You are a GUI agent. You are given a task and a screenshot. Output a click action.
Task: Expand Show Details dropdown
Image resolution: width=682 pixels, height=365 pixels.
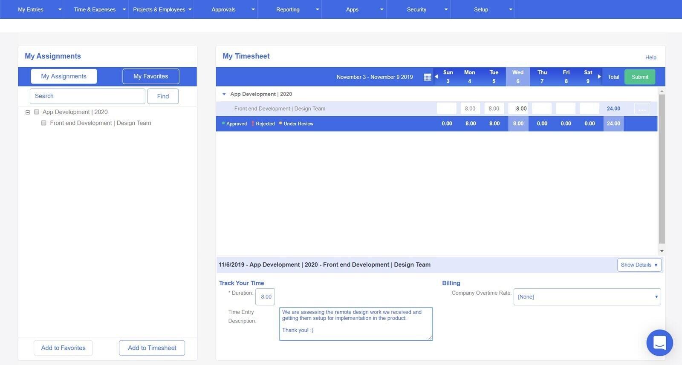point(639,265)
